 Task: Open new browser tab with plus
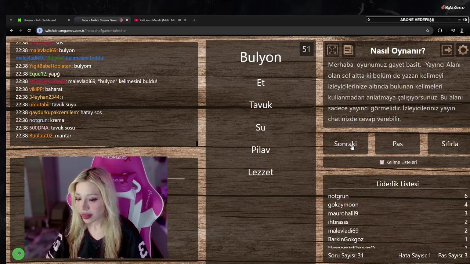(x=194, y=20)
